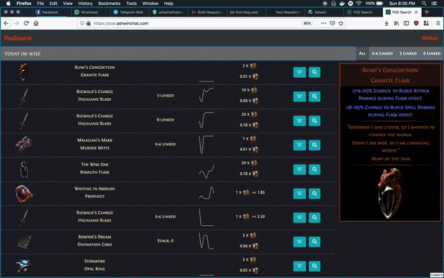Go to Firefox home page

point(36,23)
